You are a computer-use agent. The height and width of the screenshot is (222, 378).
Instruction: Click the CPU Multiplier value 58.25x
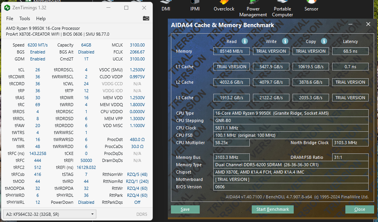232,143
